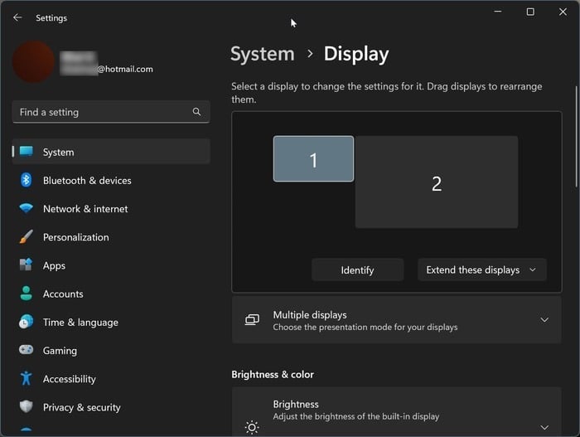Click the search magnifier icon
Image resolution: width=580 pixels, height=437 pixels.
tap(197, 111)
